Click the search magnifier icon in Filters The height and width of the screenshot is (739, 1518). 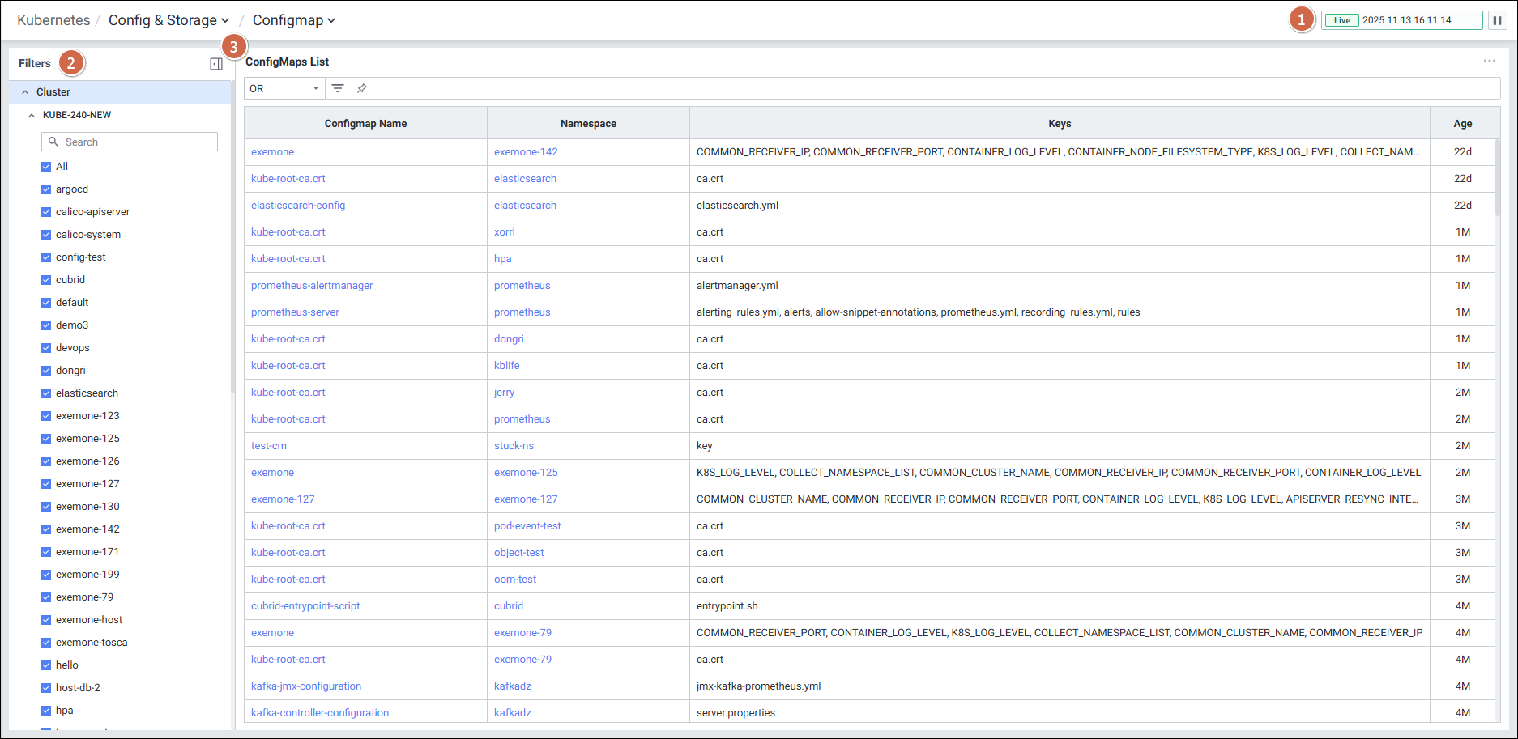click(53, 142)
